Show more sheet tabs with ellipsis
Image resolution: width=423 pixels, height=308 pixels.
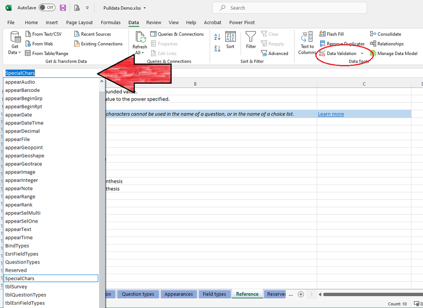pos(290,294)
